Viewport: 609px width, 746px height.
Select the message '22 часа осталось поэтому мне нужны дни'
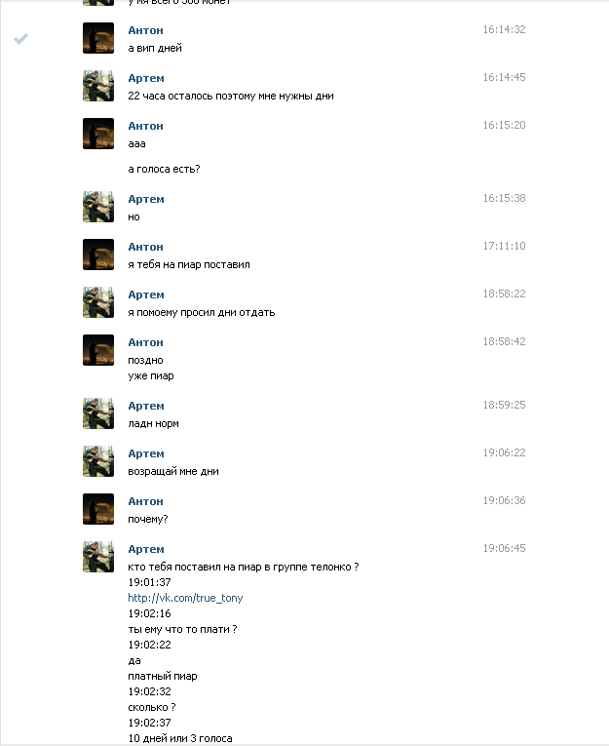[x=231, y=97]
